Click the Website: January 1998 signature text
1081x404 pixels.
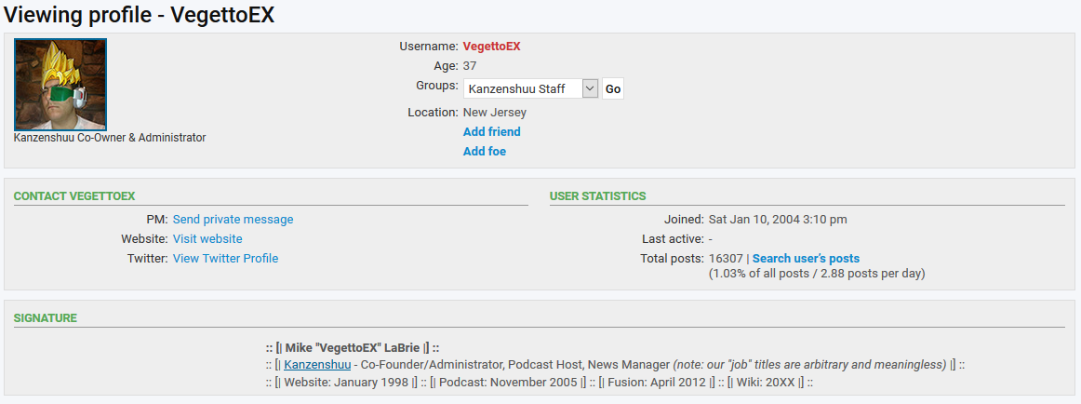coord(346,382)
